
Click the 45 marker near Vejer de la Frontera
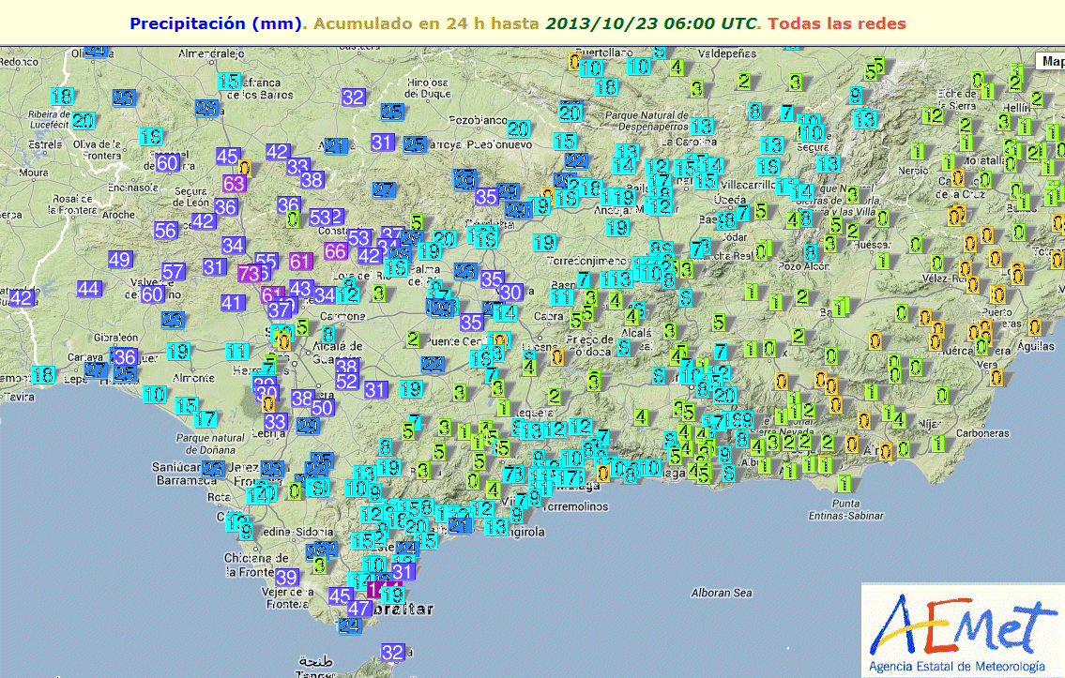tap(341, 595)
